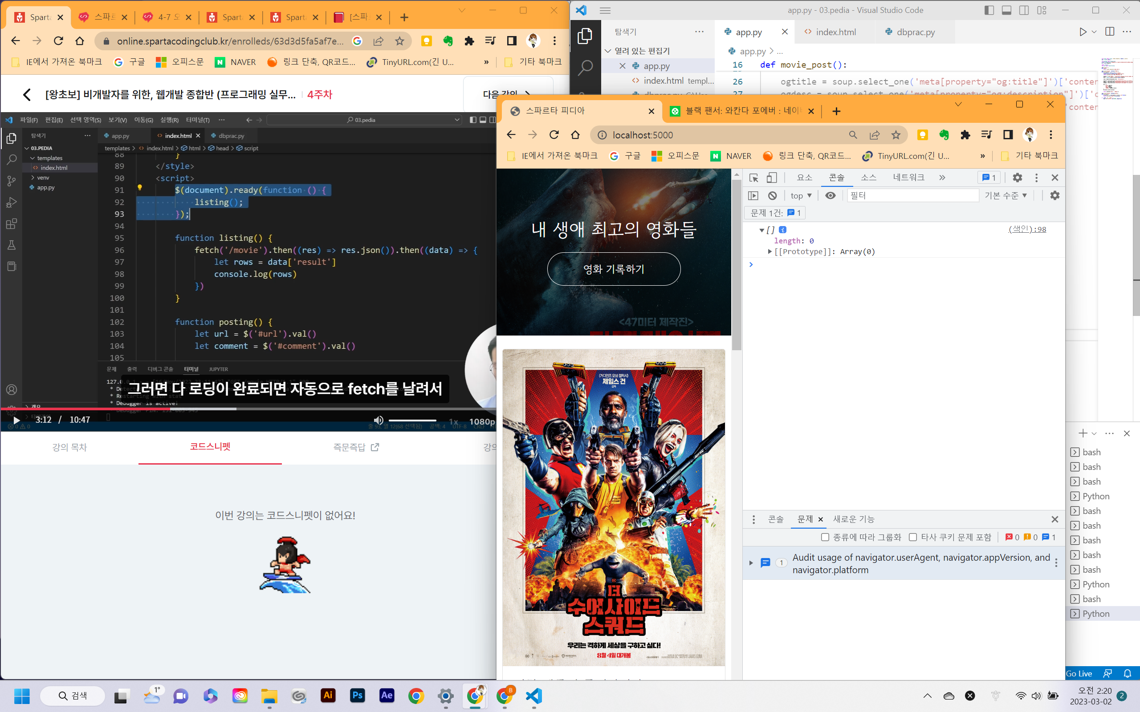Open Illustrator from the taskbar

[x=328, y=696]
